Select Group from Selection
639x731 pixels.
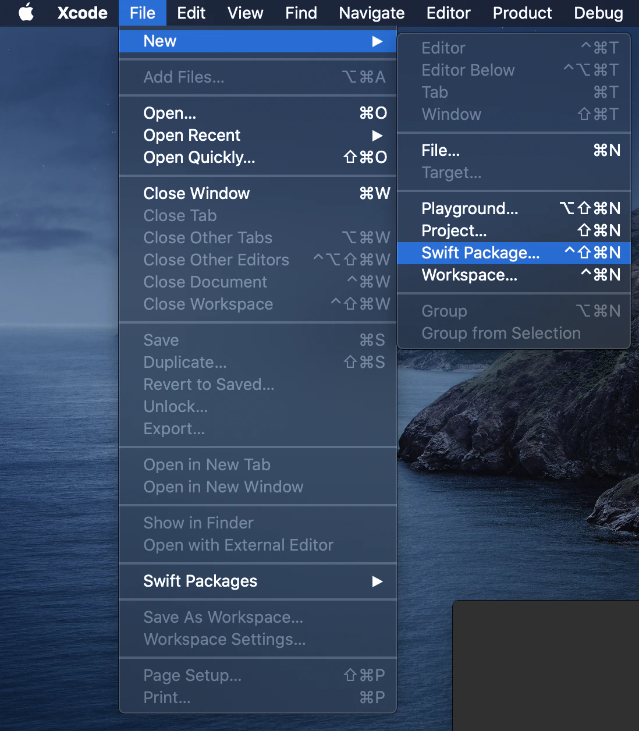tap(514, 333)
